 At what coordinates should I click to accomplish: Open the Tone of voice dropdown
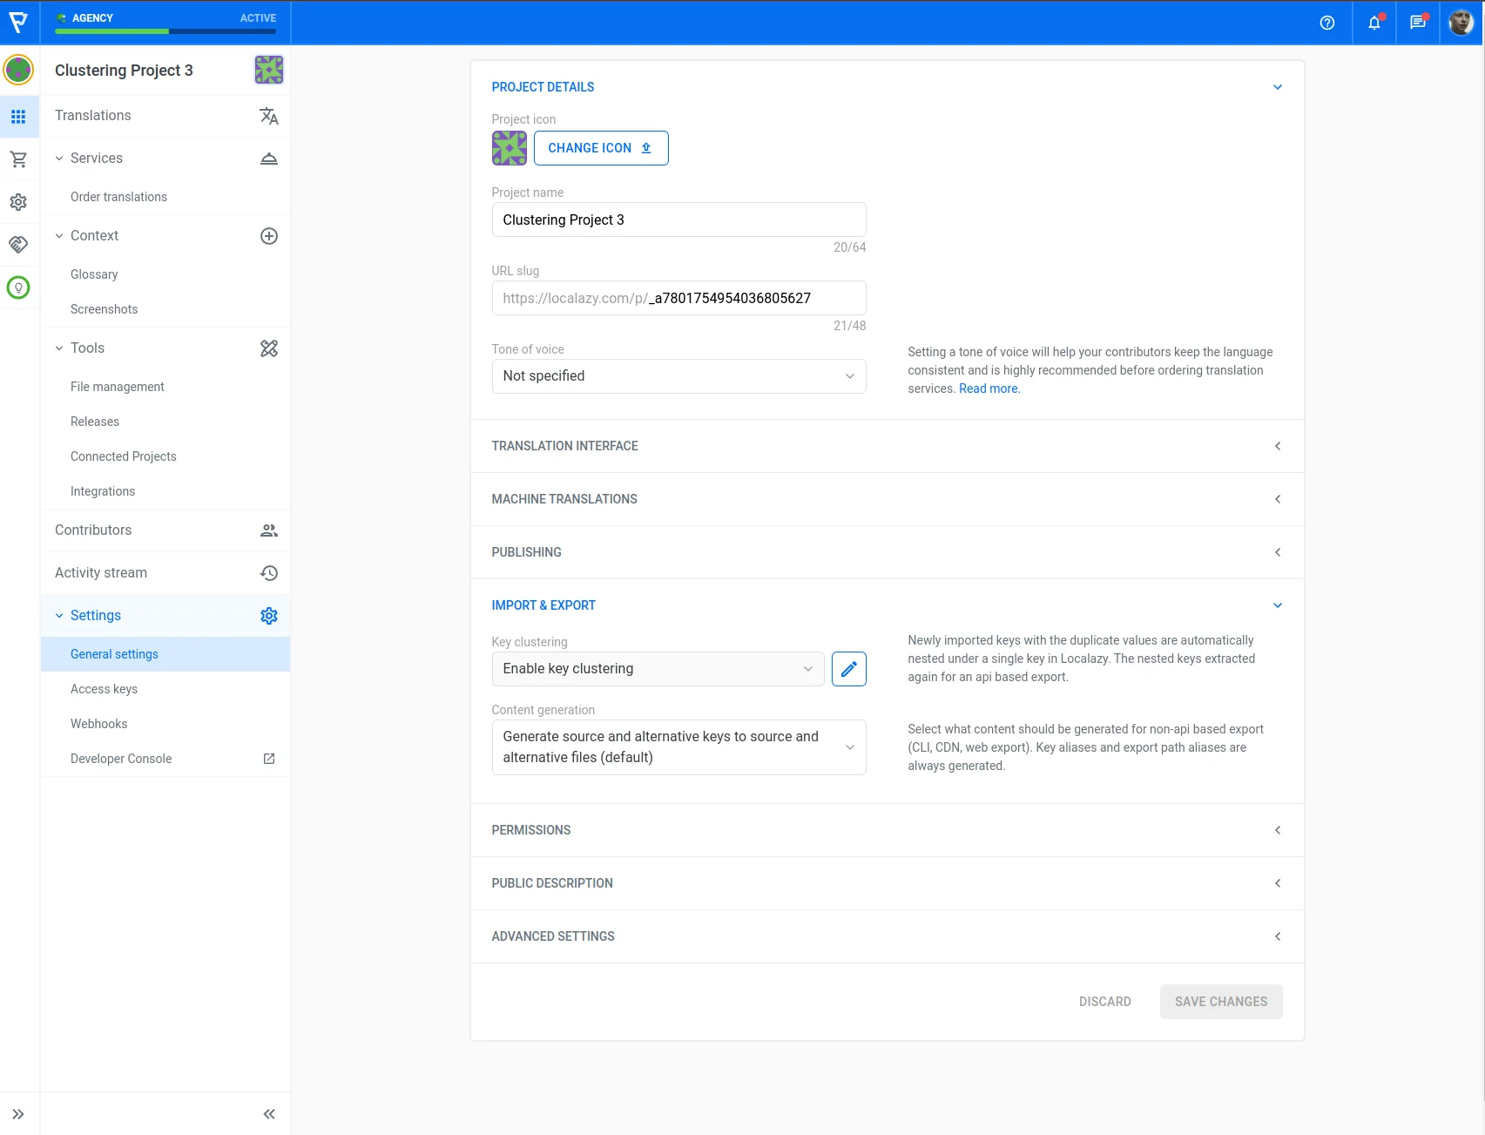(x=678, y=376)
